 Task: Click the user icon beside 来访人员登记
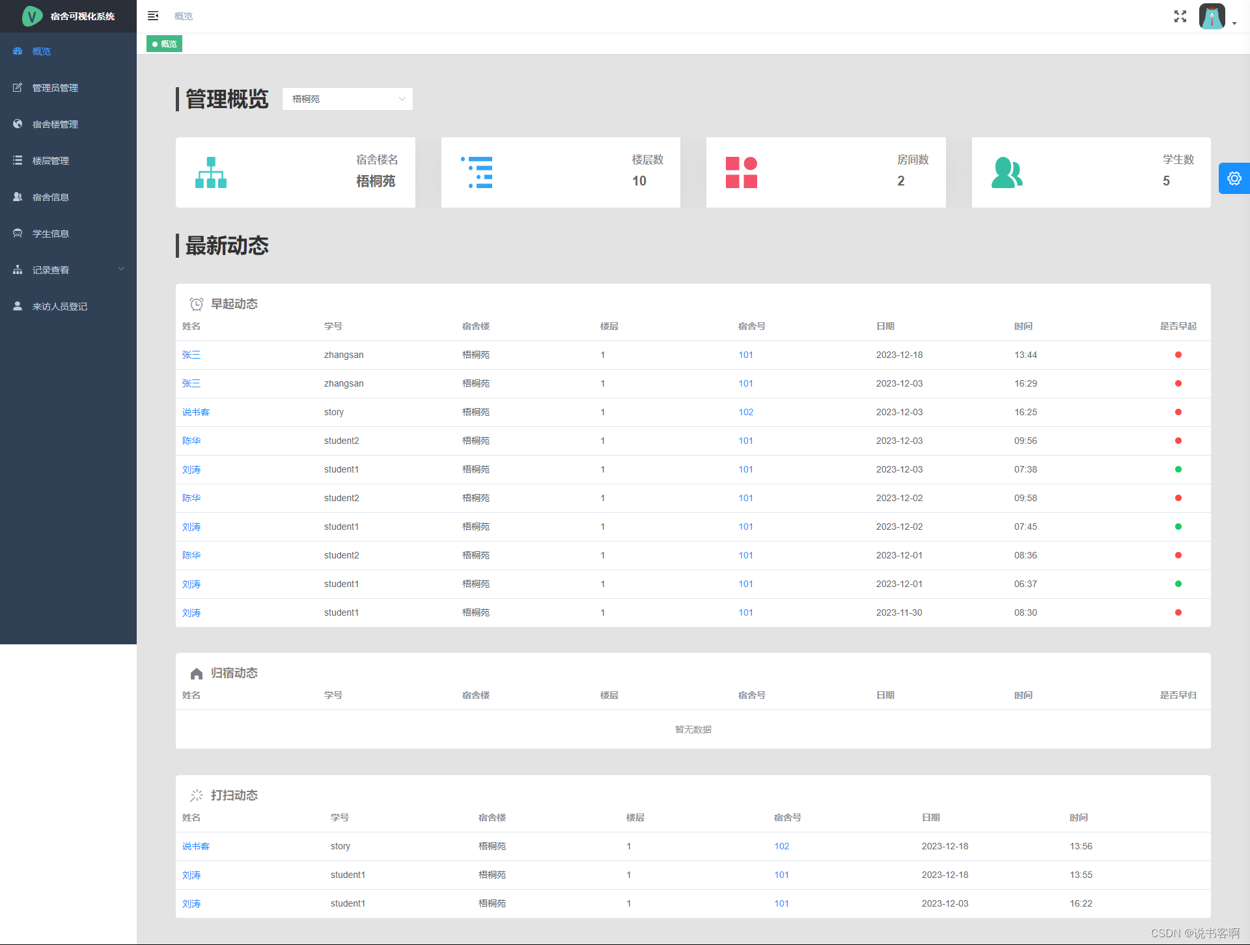[18, 306]
